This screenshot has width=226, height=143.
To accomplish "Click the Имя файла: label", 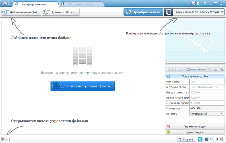I will (x=173, y=82).
